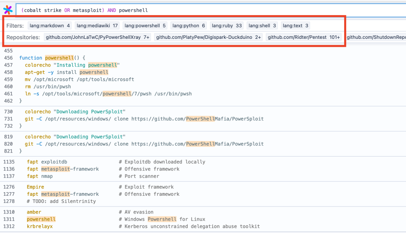Open line 456 function powershell result
Viewport: 406px width, 233px height.
(x=52, y=58)
